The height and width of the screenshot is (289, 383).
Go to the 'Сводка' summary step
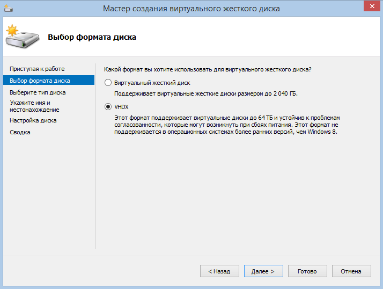click(x=20, y=132)
